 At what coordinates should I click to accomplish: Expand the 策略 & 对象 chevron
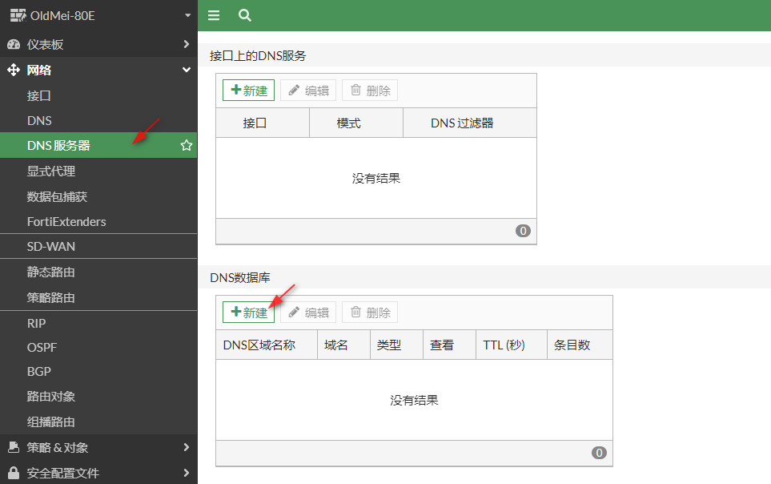pos(187,447)
